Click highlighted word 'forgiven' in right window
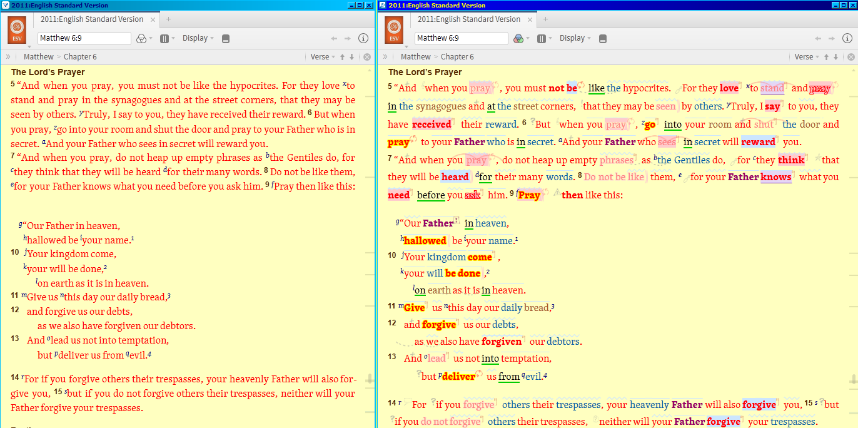The height and width of the screenshot is (428, 858). pyautogui.click(x=502, y=342)
